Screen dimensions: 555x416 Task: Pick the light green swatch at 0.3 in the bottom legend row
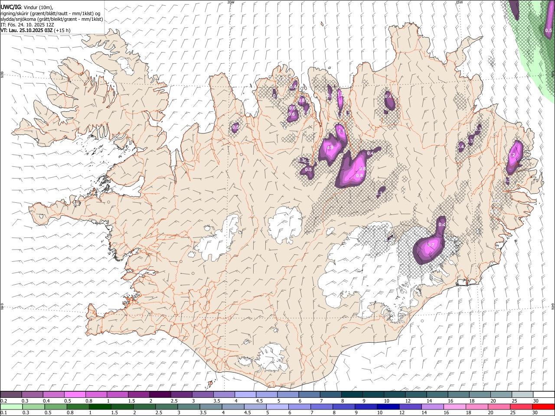33,406
